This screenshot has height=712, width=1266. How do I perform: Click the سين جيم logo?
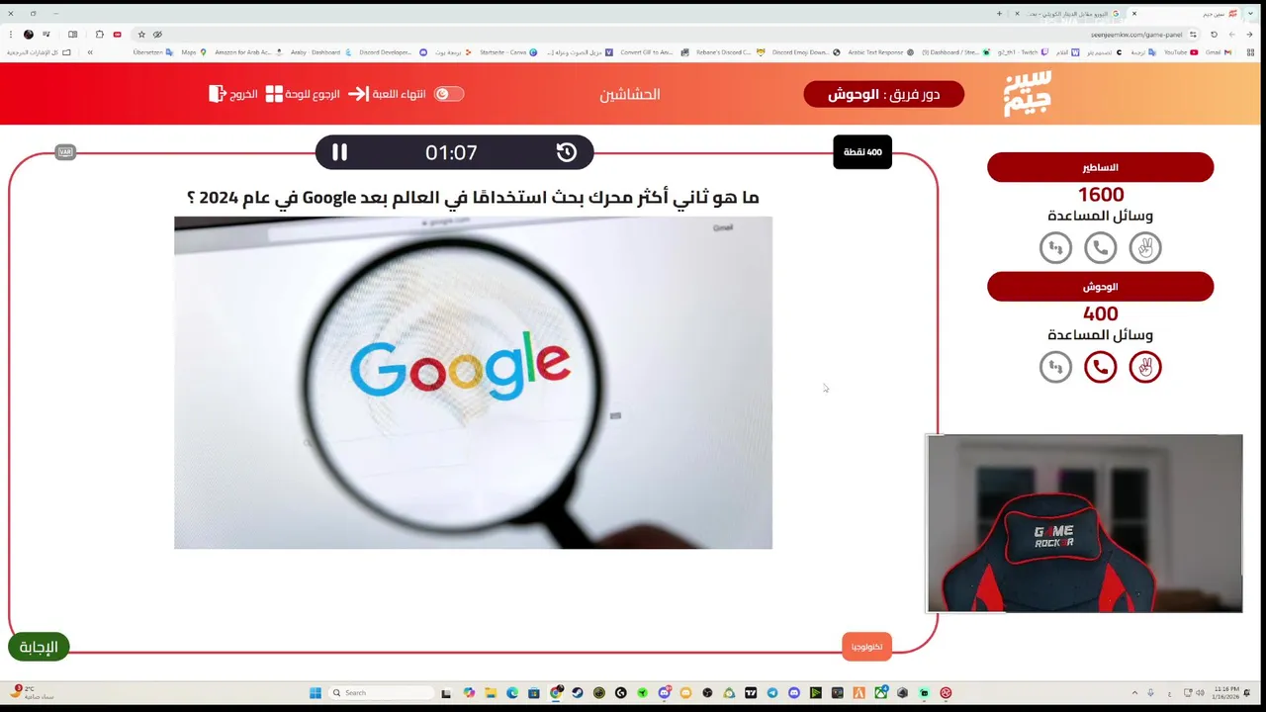pyautogui.click(x=1028, y=94)
